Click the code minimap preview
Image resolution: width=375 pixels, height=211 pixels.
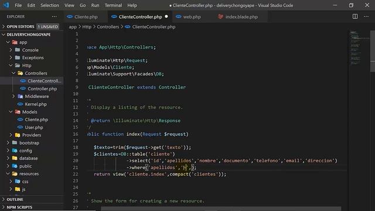pos(359,48)
